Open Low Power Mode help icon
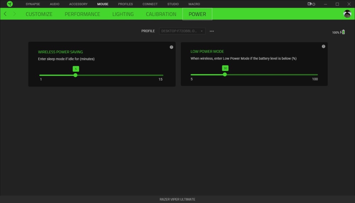355x203 pixels. (x=323, y=46)
